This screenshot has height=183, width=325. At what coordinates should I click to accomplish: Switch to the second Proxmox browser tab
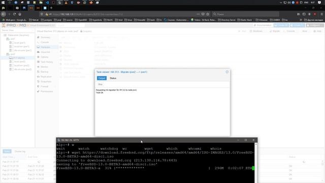pyautogui.click(x=38, y=8)
